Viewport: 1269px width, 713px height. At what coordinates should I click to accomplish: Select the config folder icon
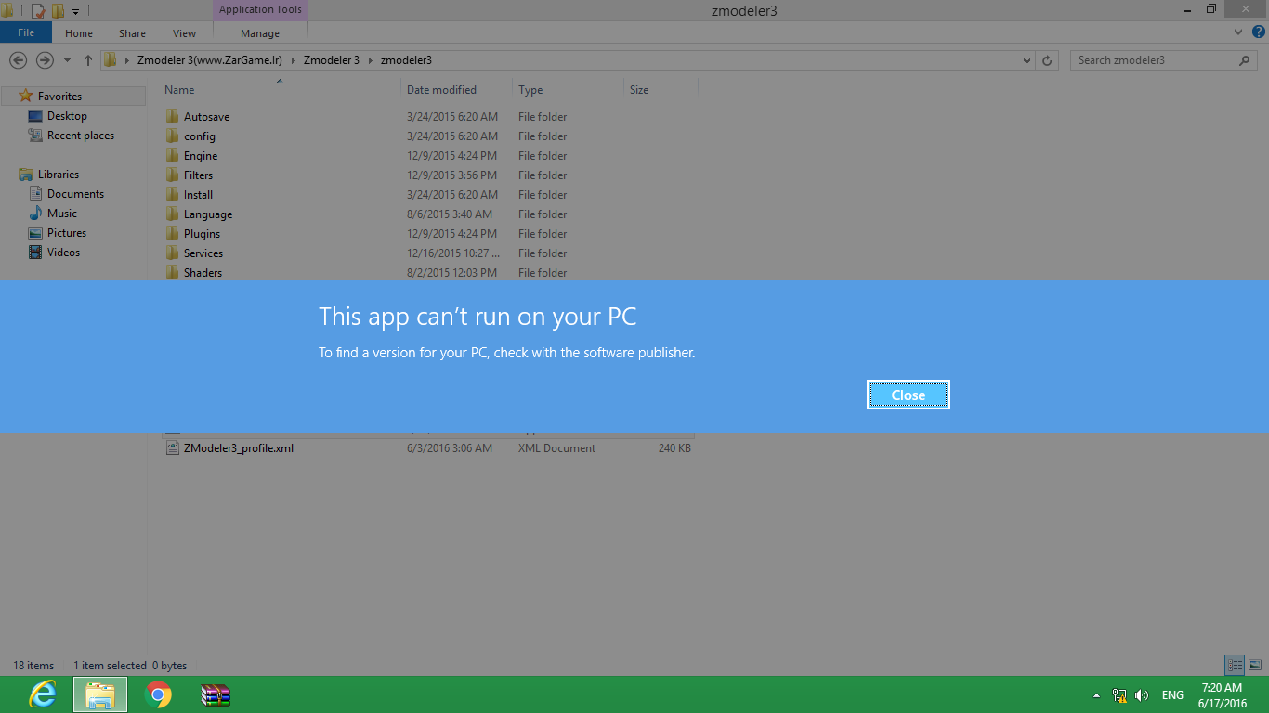[x=173, y=136]
